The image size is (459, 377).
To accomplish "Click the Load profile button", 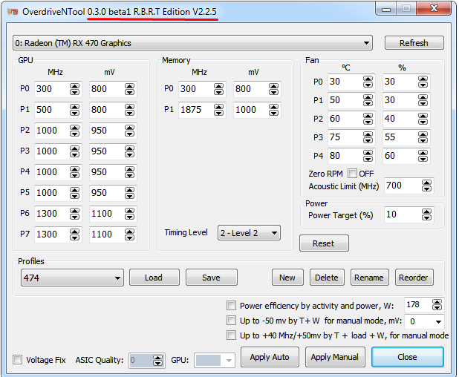I will [x=154, y=278].
